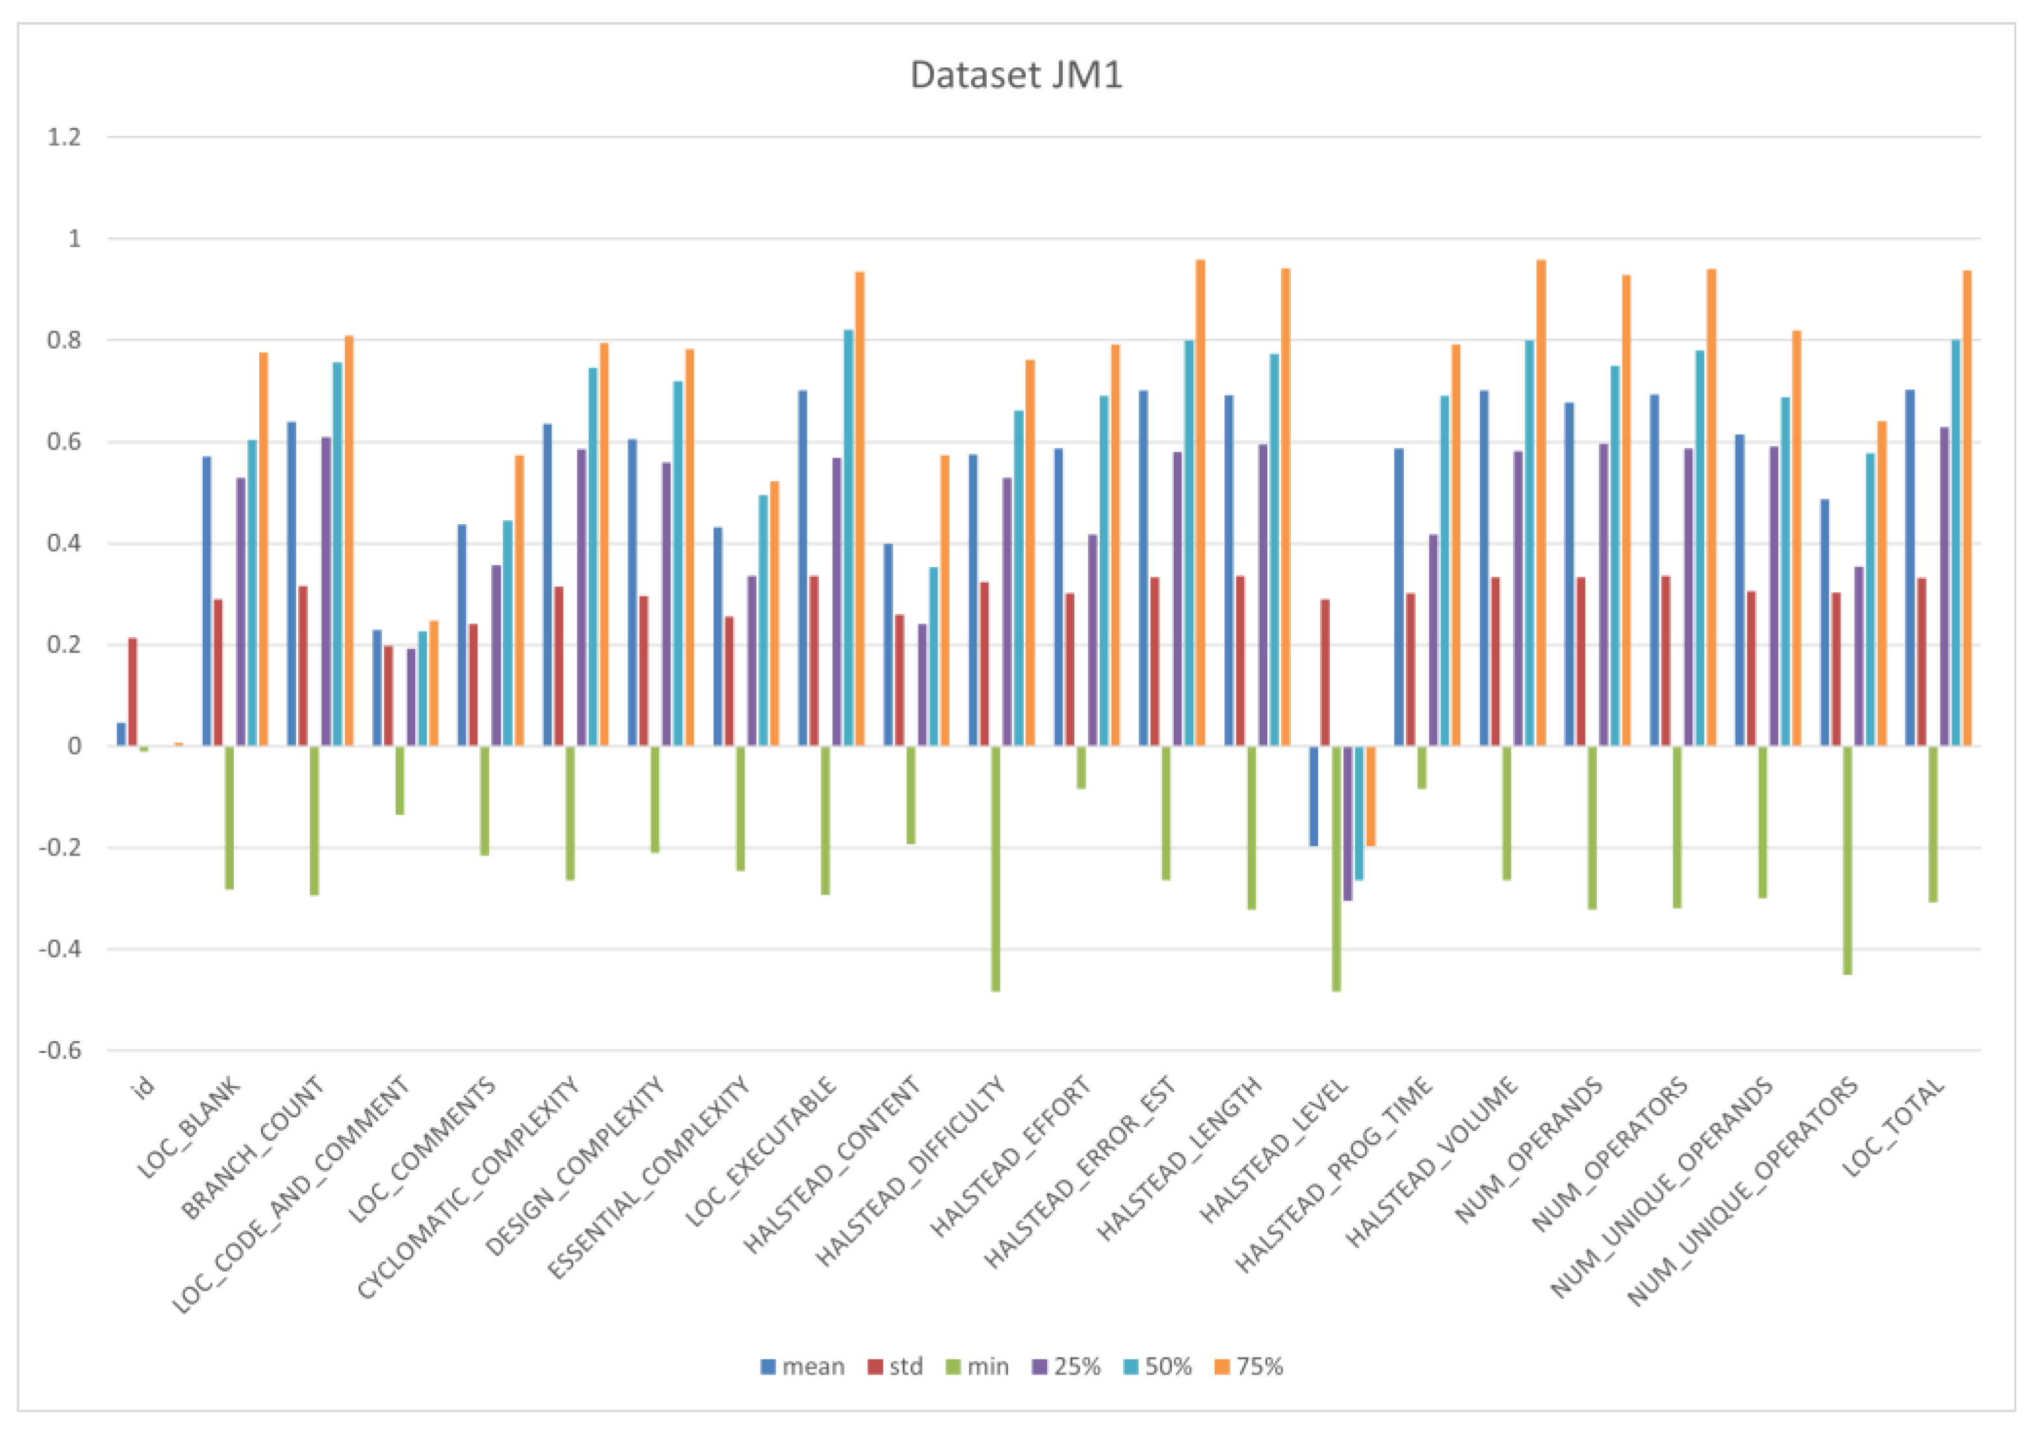Select the 1.2 y-axis value label
The width and height of the screenshot is (2032, 1429).
64,137
